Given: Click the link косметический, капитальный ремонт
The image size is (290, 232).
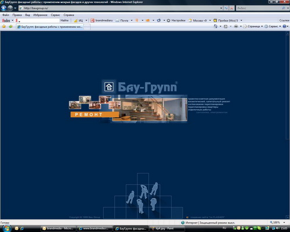Looking at the screenshot, I should tap(209, 101).
